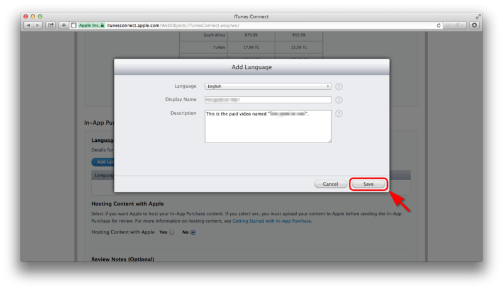
Task: Click the page favicon beside the address
Action: (x=74, y=25)
